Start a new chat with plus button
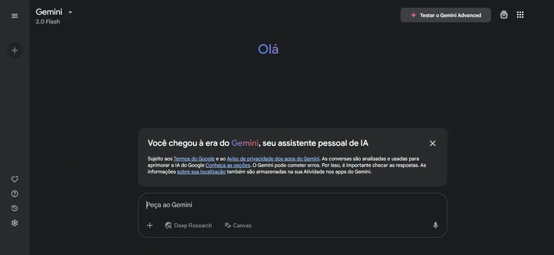Viewport: 554px width, 255px height. coord(15,51)
